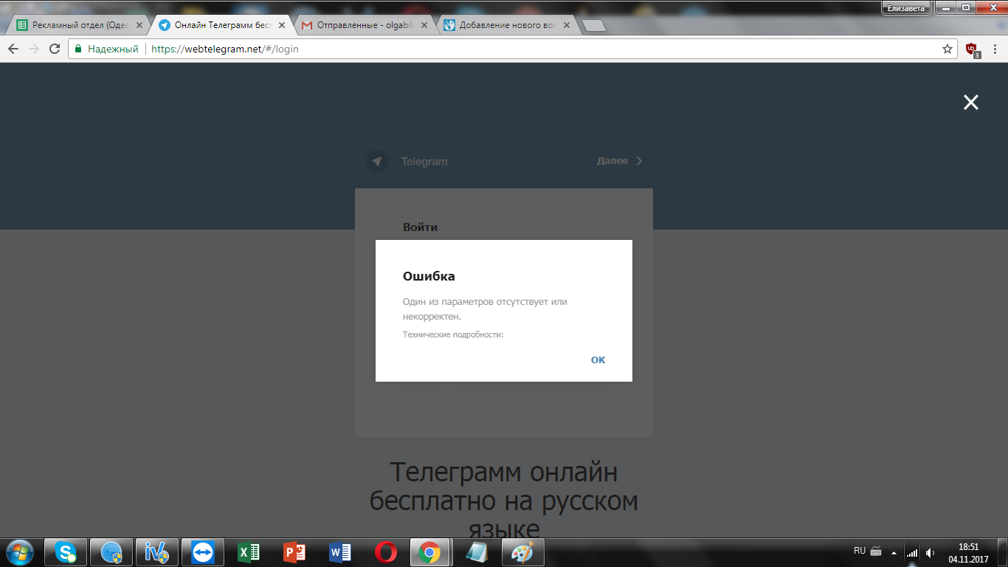Click the Надежный secure label
The width and height of the screenshot is (1008, 567).
click(x=113, y=49)
